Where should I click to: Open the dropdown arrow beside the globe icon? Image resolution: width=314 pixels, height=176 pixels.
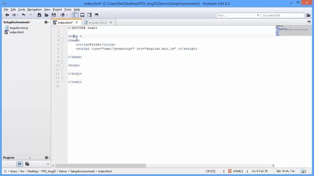(67, 15)
